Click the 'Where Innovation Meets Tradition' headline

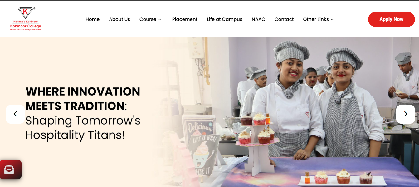pos(83,99)
